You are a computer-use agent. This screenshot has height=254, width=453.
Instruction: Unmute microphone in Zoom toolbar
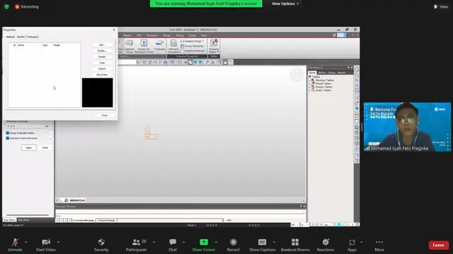pyautogui.click(x=15, y=245)
